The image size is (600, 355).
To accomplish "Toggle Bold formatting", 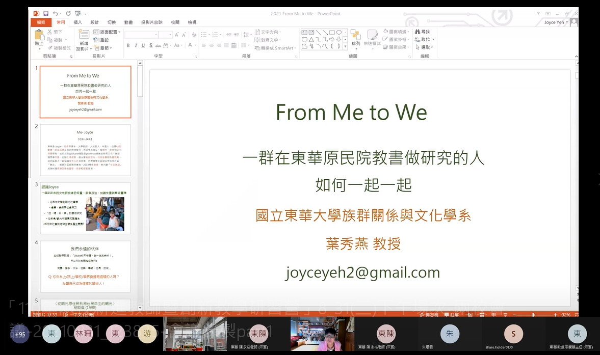I will click(128, 45).
